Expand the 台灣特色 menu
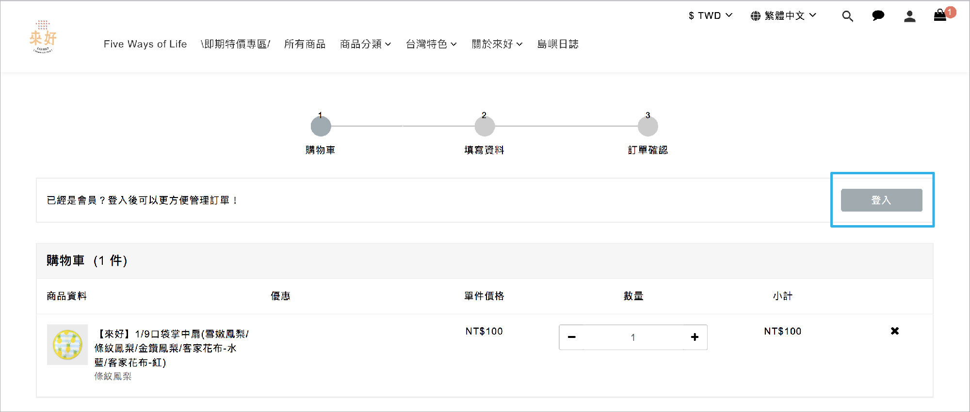This screenshot has height=412, width=970. 431,44
